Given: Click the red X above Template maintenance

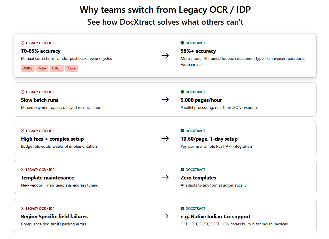Looking at the screenshot, I should coord(23,170).
